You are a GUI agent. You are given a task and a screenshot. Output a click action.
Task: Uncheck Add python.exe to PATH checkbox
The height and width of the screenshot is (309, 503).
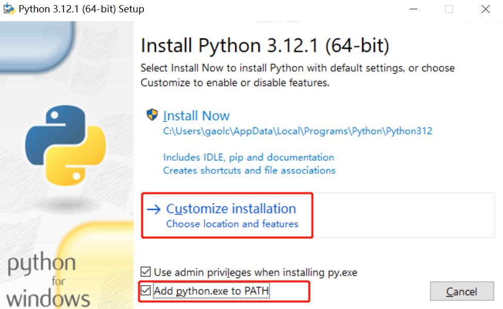(x=145, y=291)
